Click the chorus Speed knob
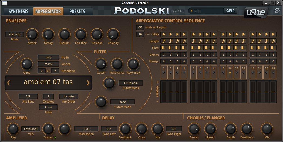Viewport: 283px width, 142px height. pyautogui.click(x=210, y=129)
